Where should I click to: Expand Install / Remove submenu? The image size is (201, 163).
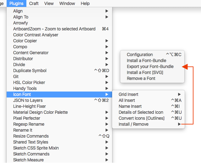point(133,124)
